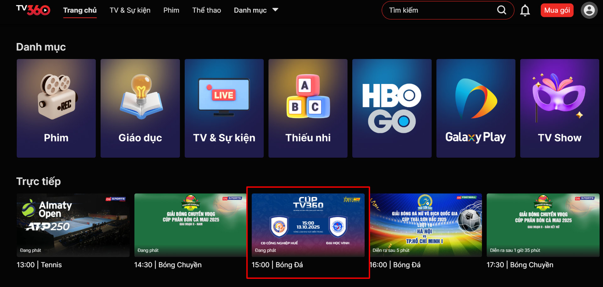The width and height of the screenshot is (603, 287).
Task: Open the Thiếu nhi ABC blocks tile
Action: (308, 108)
